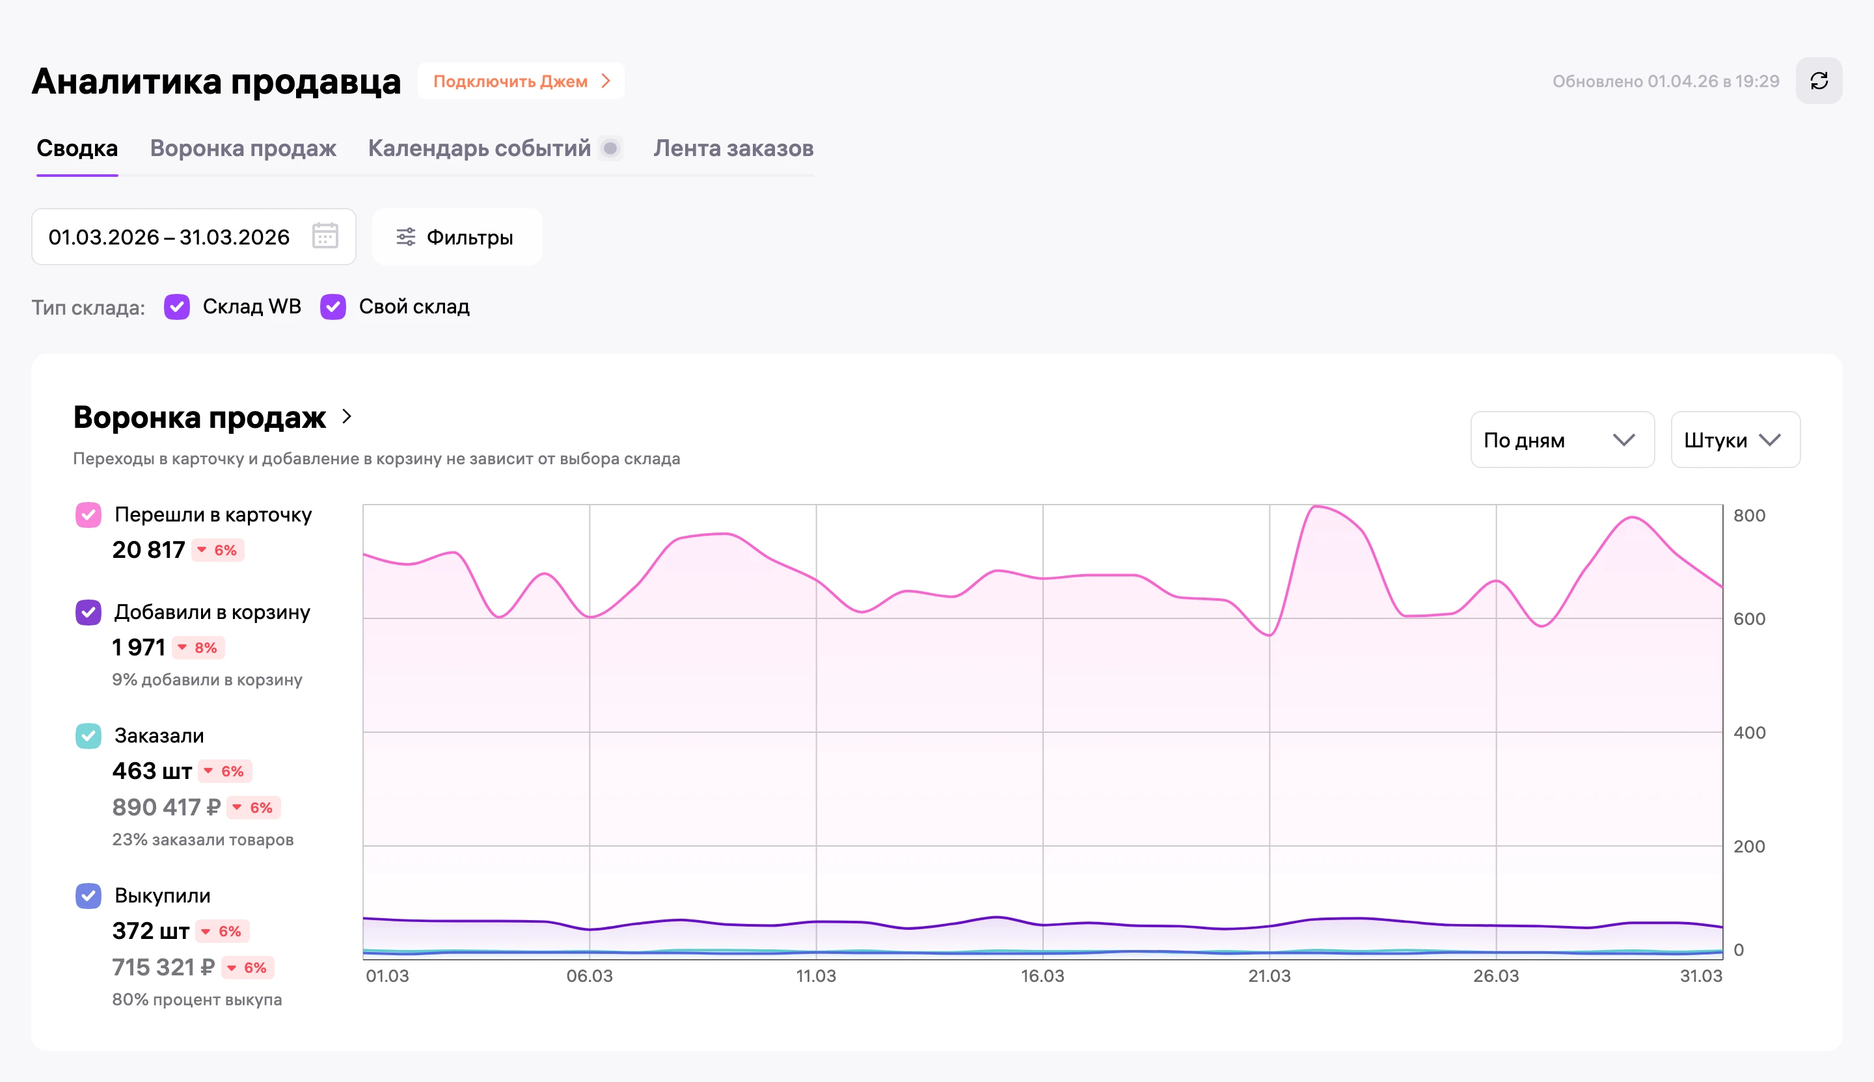1874x1082 pixels.
Task: Click the 9% добавили в корзину text
Action: coord(208,680)
